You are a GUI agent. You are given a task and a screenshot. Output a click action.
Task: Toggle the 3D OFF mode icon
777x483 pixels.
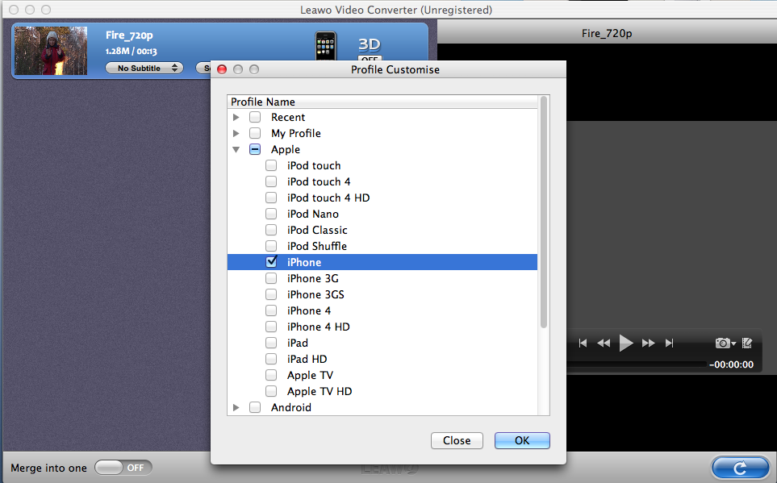pos(370,49)
